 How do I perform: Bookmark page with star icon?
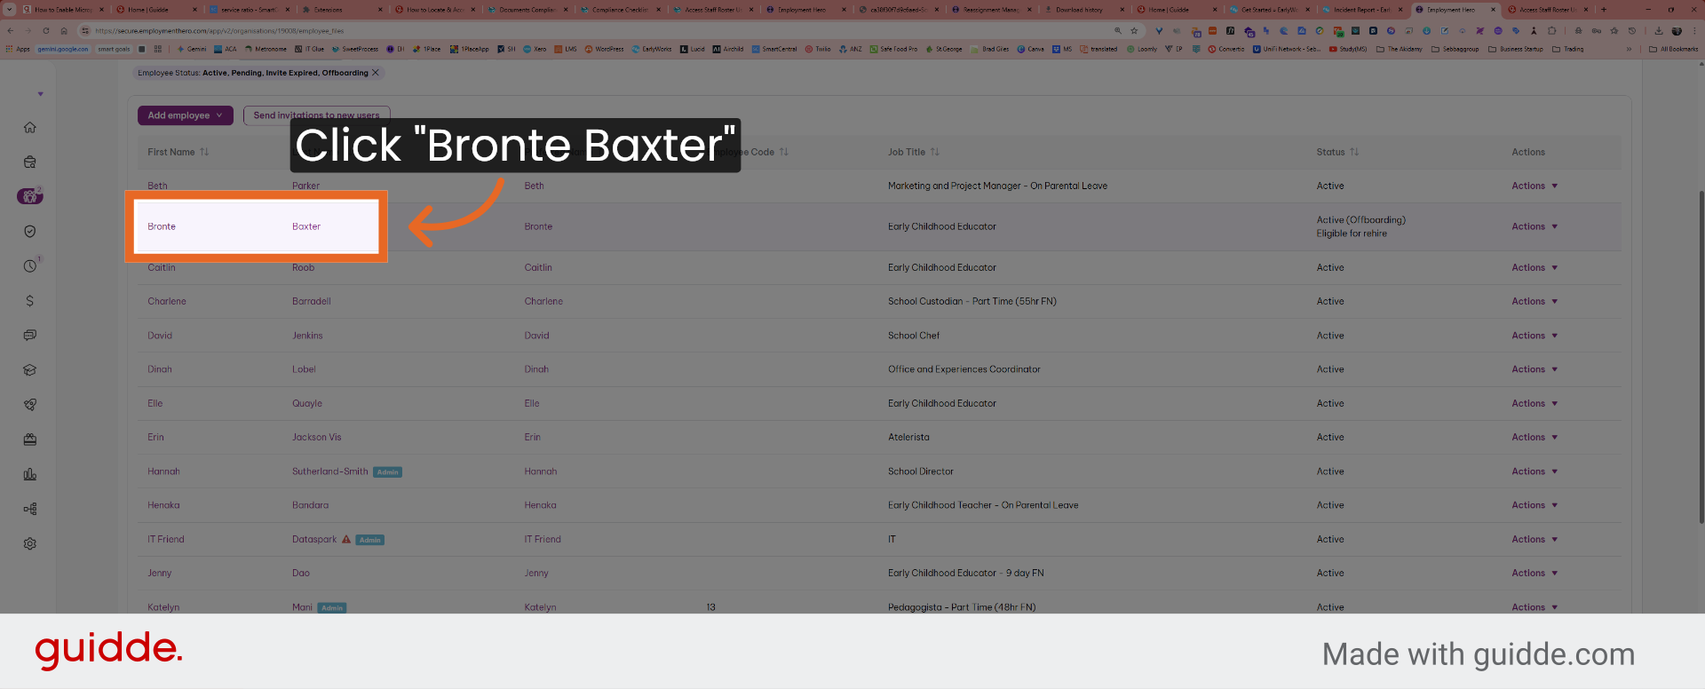(x=1134, y=30)
